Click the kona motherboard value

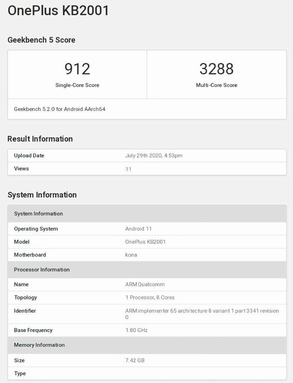click(131, 255)
